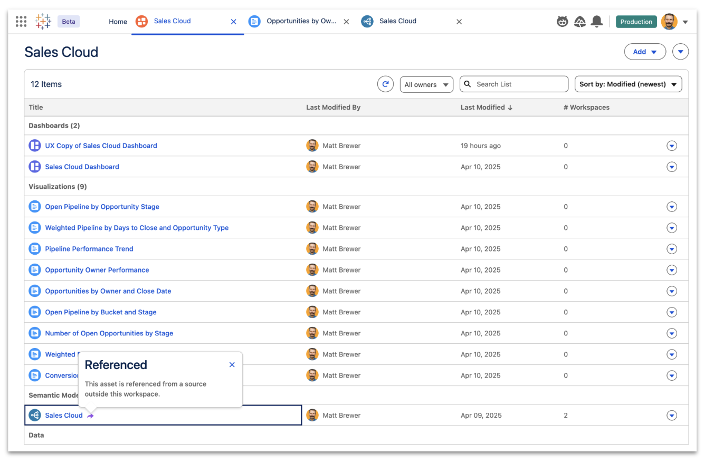Expand the Sort by Modified dropdown
Image resolution: width=704 pixels, height=463 pixels.
pos(628,84)
